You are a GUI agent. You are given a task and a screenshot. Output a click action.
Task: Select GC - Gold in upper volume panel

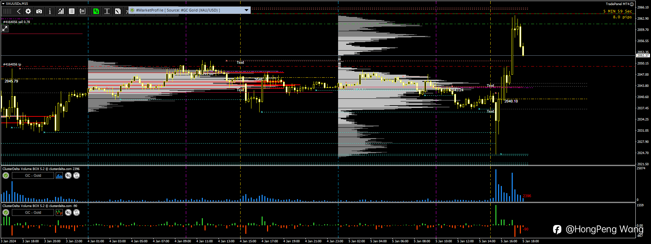click(33, 175)
